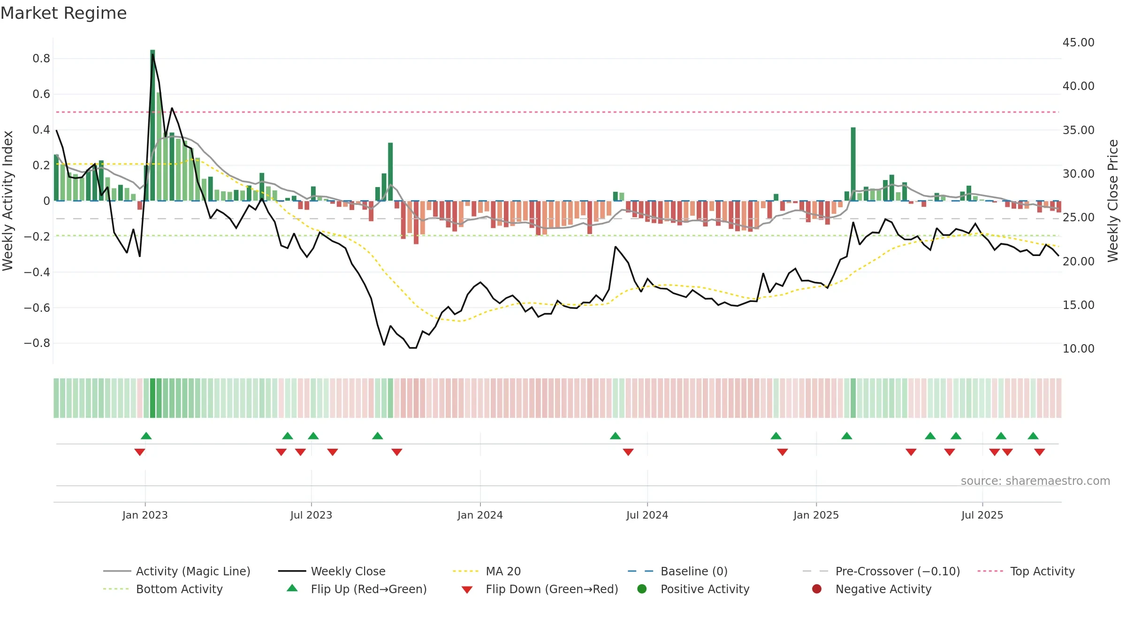The height and width of the screenshot is (633, 1126).
Task: Click the green Flip Up triangle in legend
Action: coord(292,588)
